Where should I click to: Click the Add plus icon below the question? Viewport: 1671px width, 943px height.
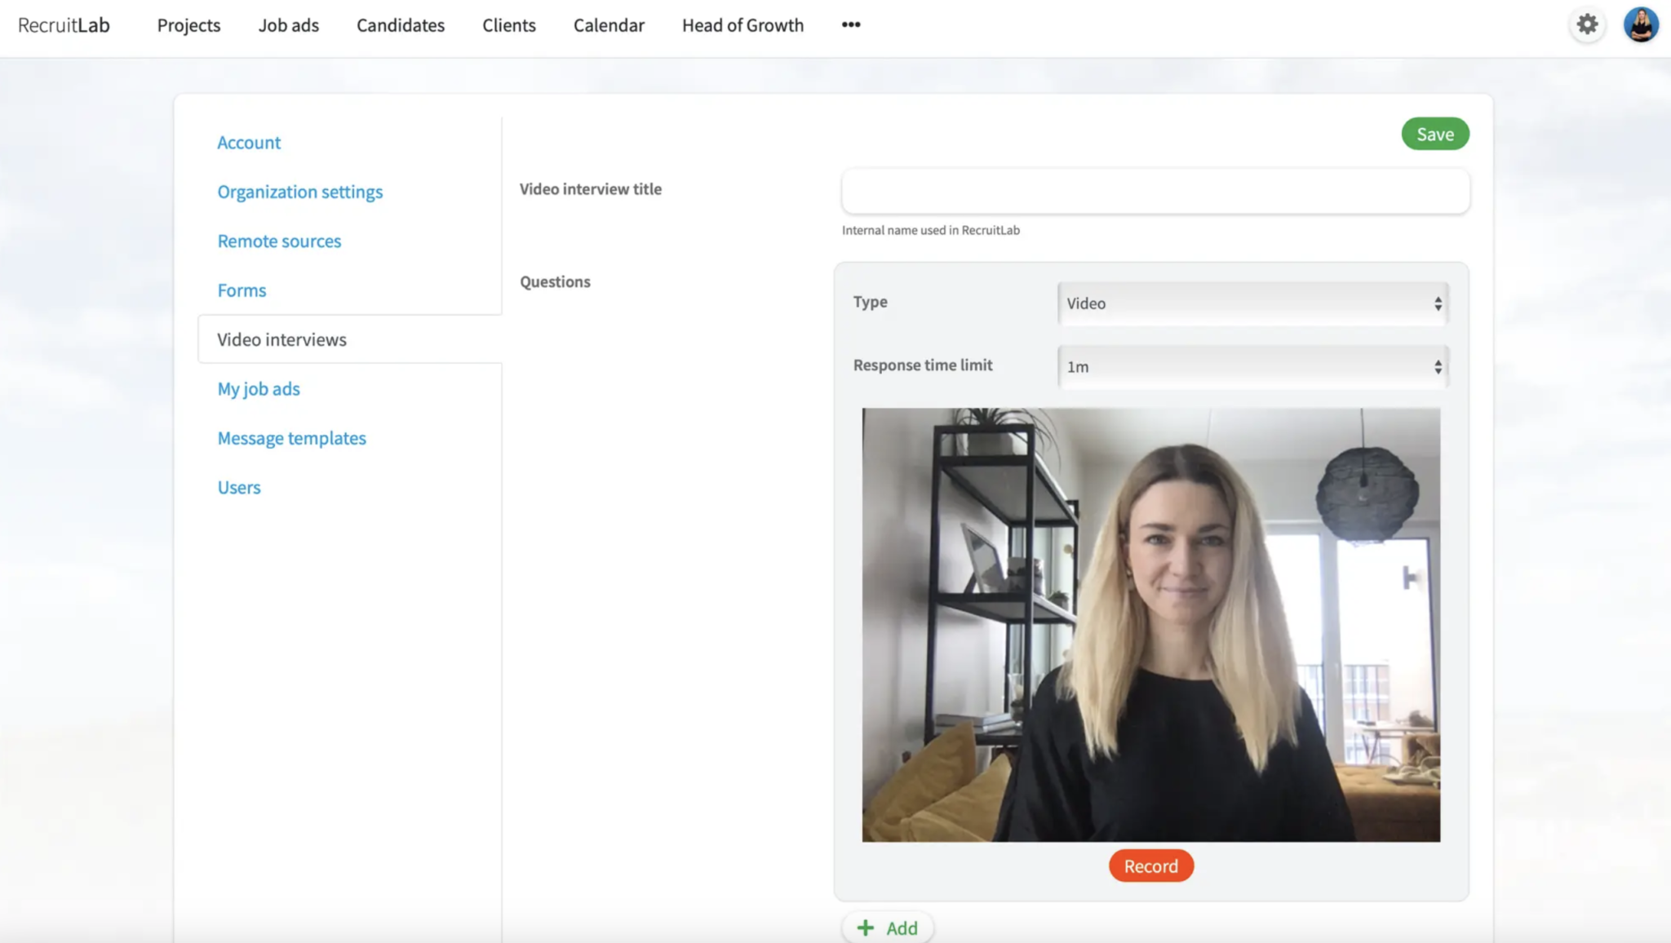tap(865, 928)
